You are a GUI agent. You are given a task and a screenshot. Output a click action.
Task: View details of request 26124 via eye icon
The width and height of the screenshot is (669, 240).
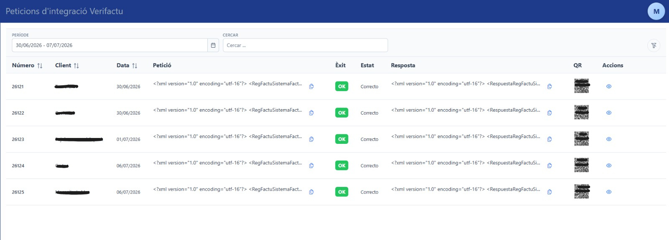pyautogui.click(x=609, y=166)
